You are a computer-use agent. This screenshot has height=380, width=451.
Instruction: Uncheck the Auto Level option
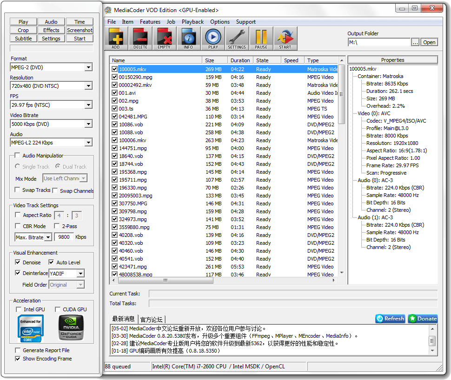51,262
